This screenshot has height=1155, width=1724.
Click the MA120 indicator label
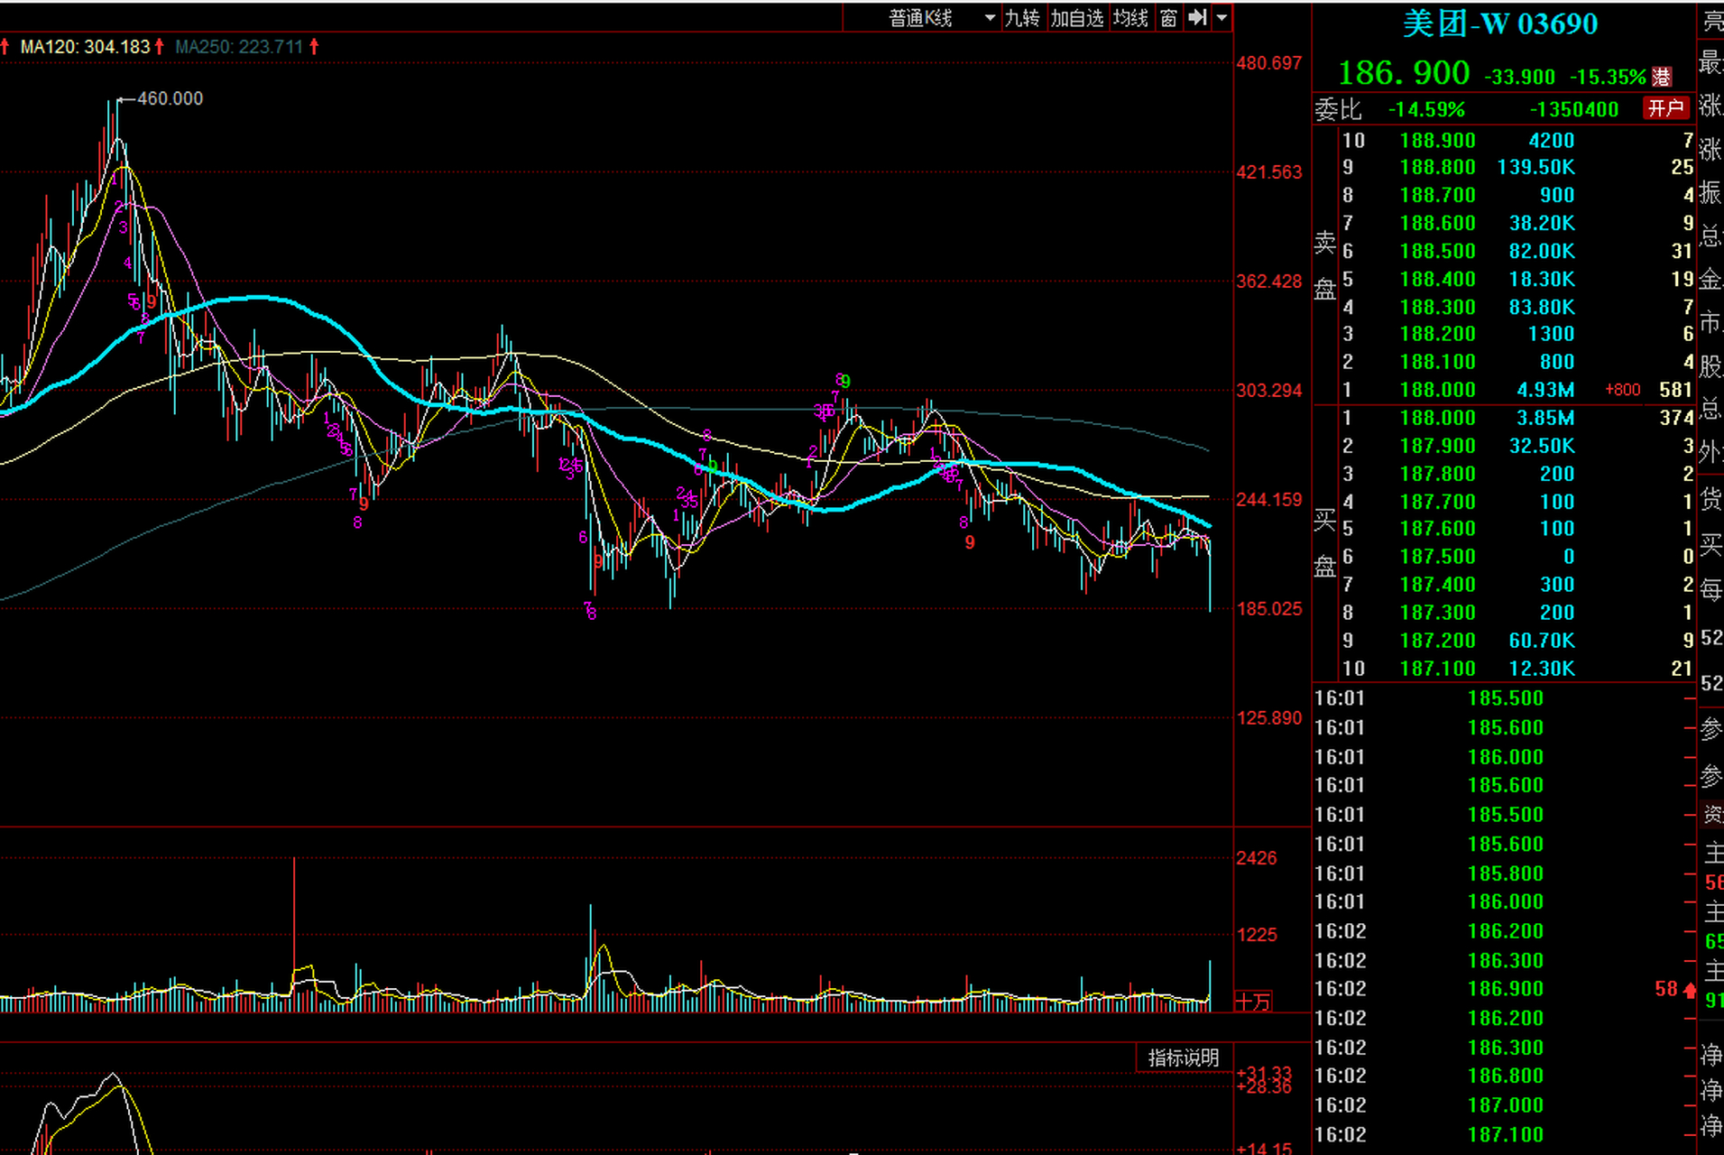tap(85, 47)
